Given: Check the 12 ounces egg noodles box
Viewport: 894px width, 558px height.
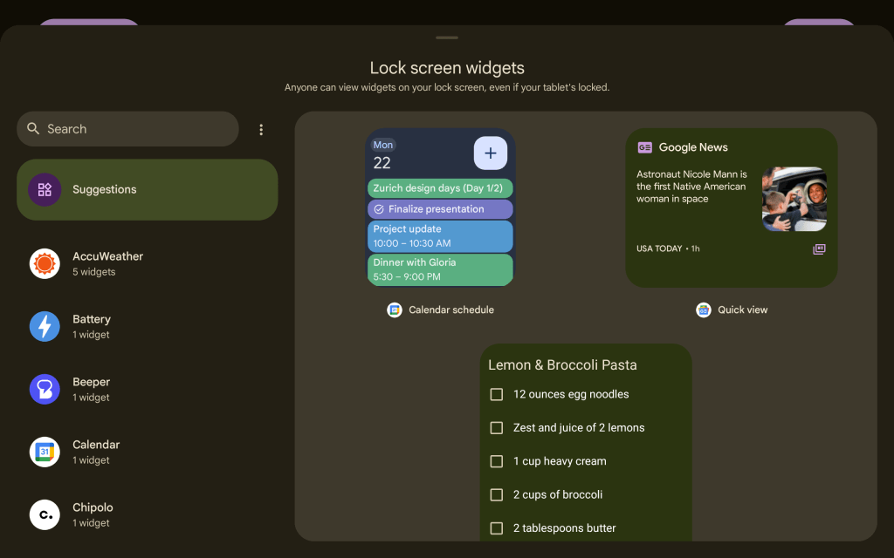Looking at the screenshot, I should click(497, 394).
